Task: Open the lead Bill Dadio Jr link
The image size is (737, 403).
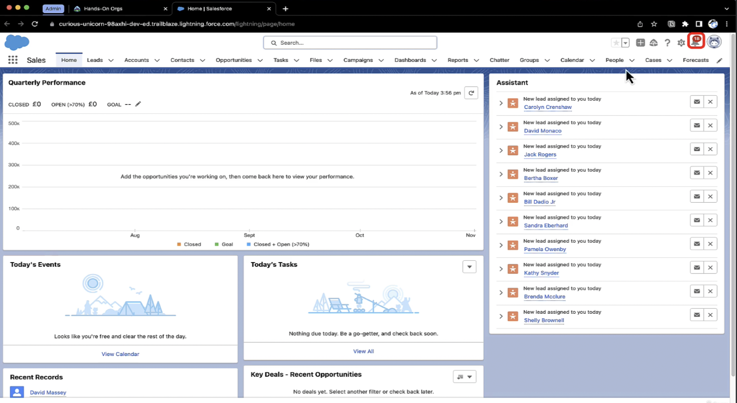Action: (539, 202)
